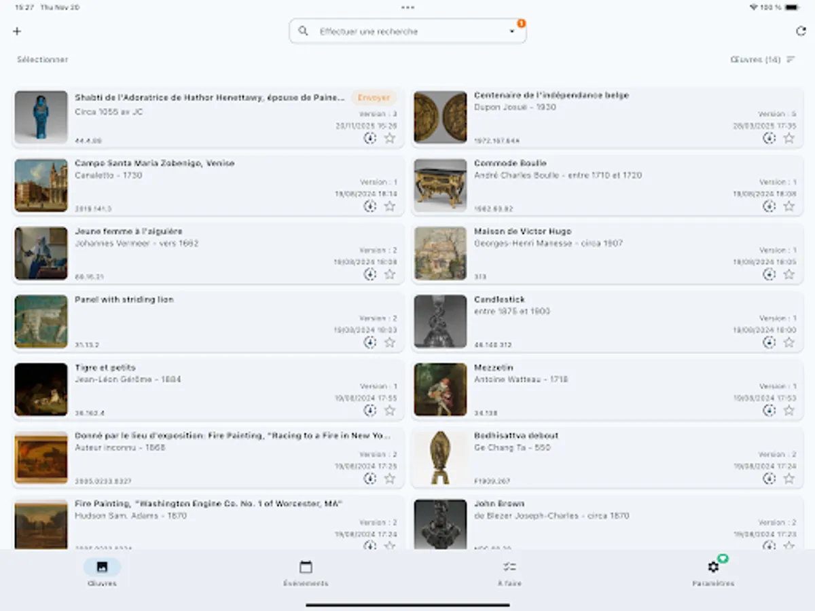
Task: Tap the Sélectionner button
Action: coord(43,60)
